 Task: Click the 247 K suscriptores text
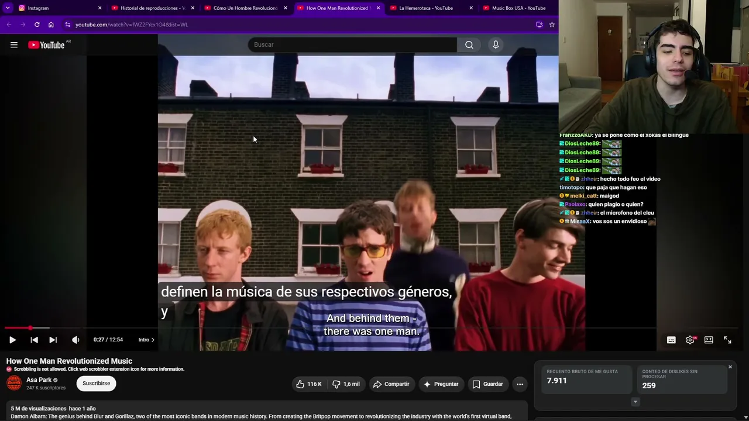(46, 388)
